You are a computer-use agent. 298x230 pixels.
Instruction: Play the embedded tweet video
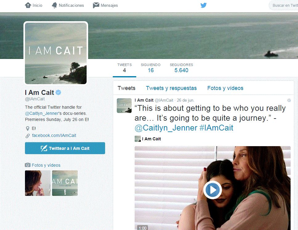point(212,190)
